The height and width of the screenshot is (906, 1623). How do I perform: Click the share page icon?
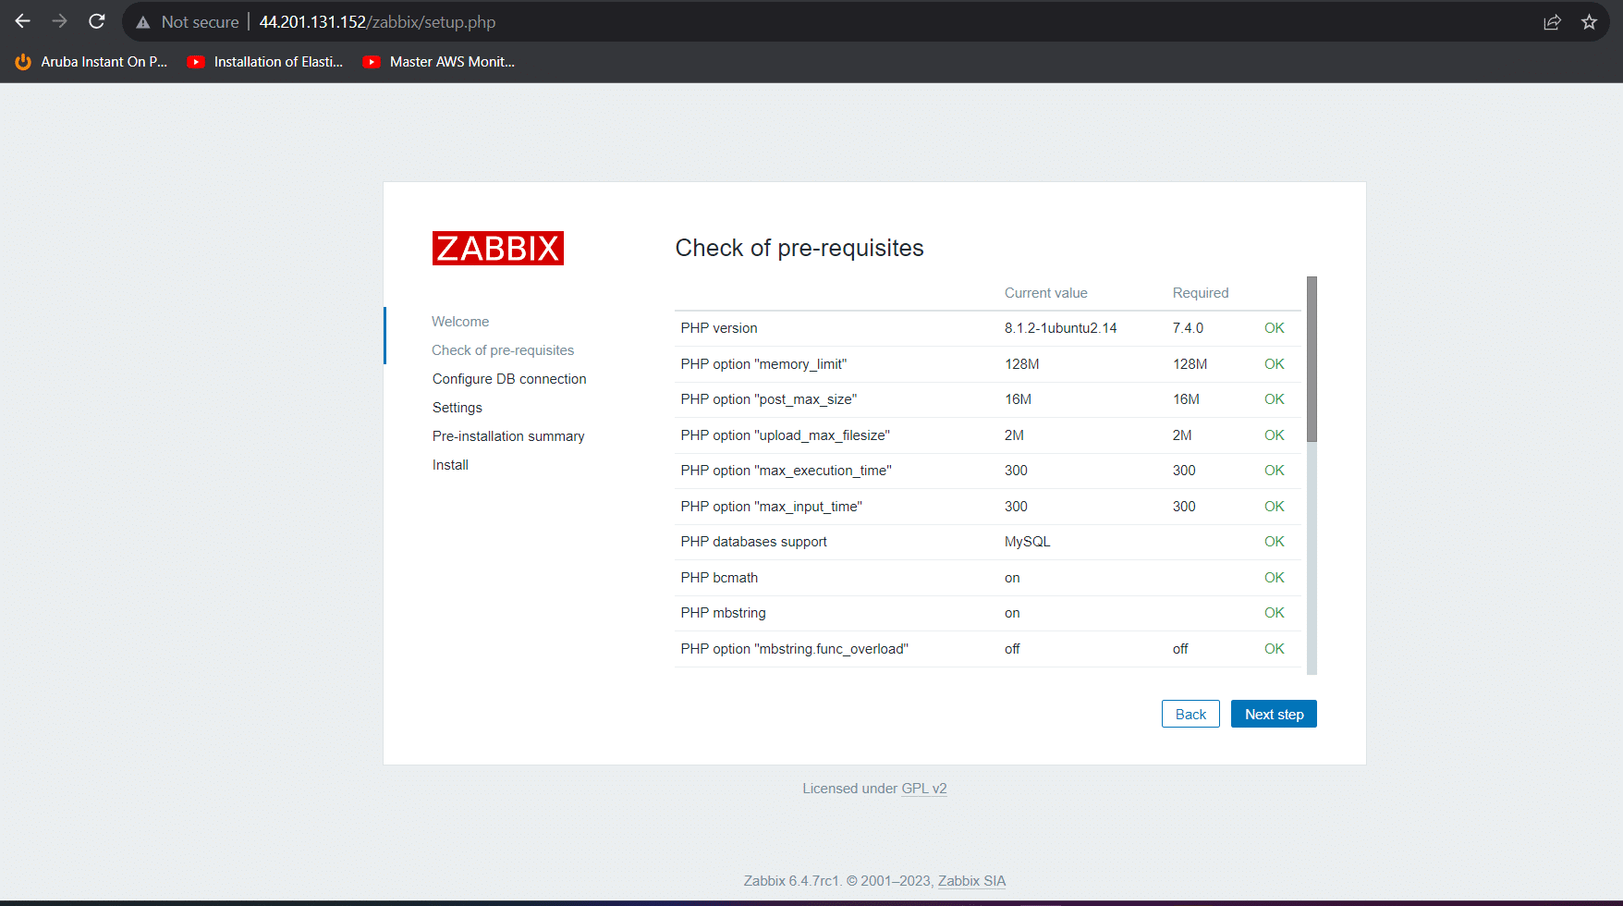1553,22
